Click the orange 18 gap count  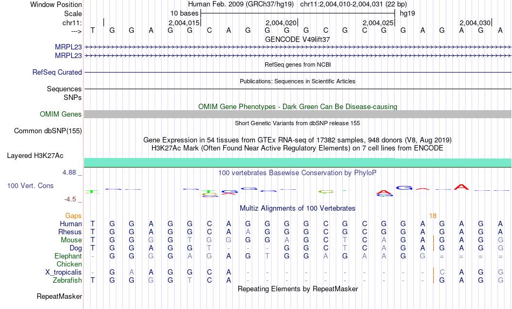[433, 216]
